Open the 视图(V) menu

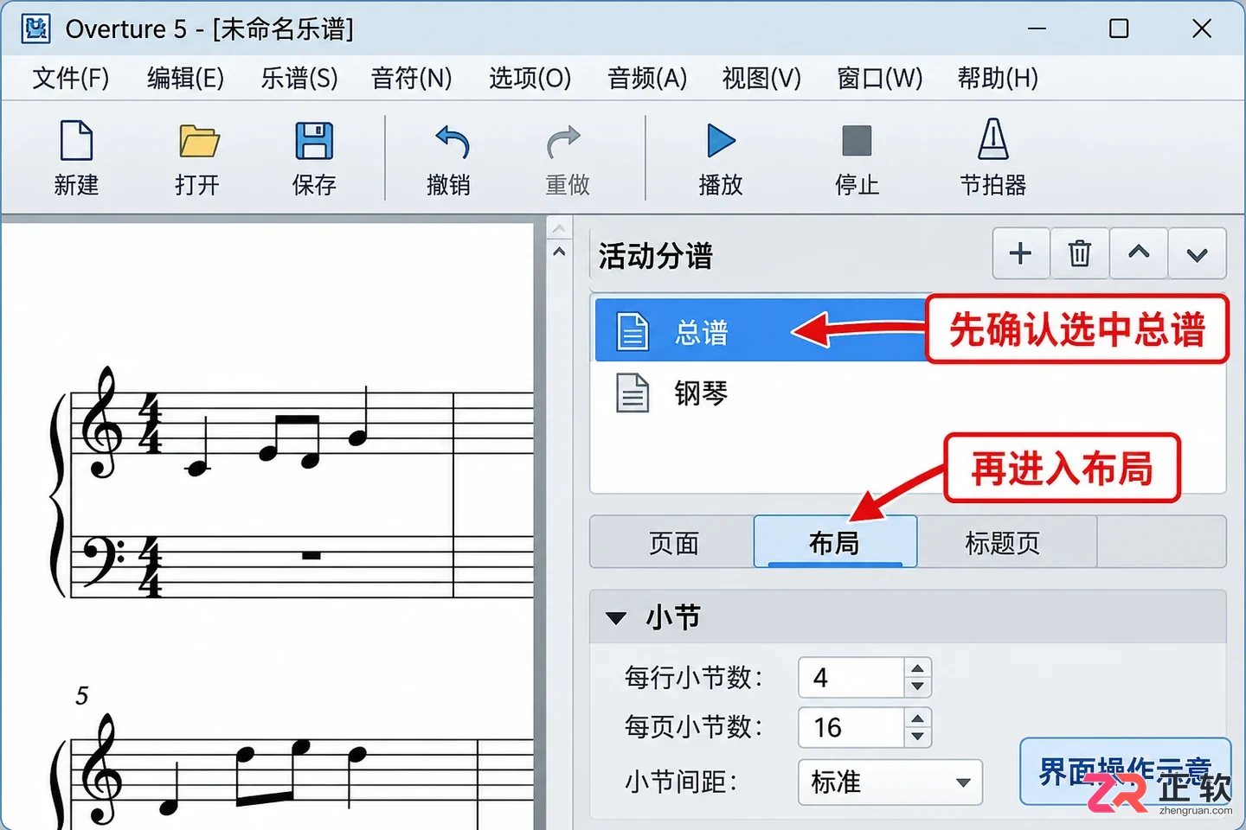coord(761,78)
